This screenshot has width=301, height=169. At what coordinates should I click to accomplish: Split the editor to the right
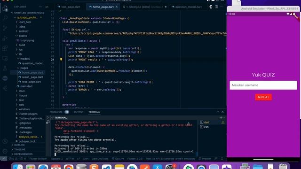216,7
